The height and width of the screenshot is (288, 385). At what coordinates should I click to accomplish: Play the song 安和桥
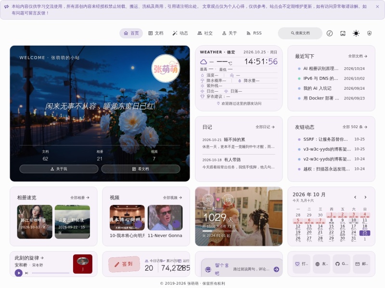pos(19,273)
